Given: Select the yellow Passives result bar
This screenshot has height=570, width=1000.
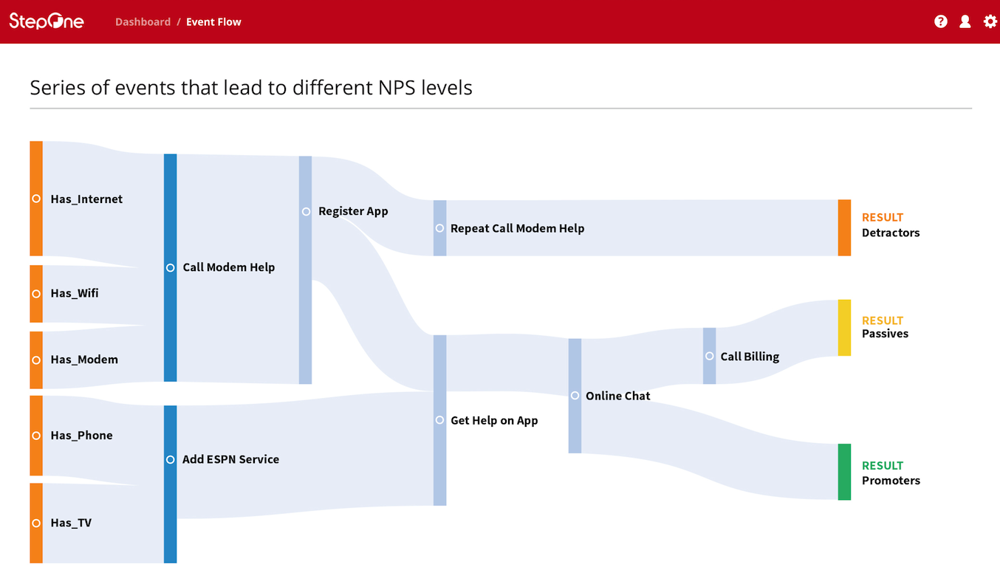Looking at the screenshot, I should (x=844, y=328).
